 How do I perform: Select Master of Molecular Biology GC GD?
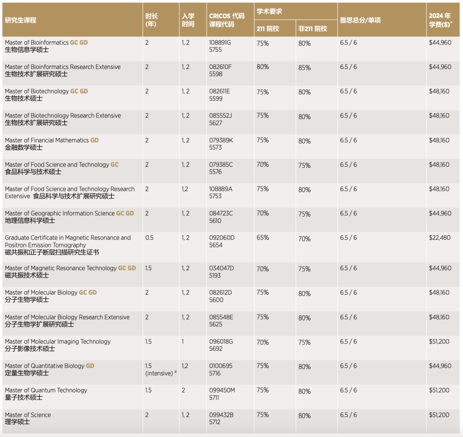pyautogui.click(x=51, y=292)
